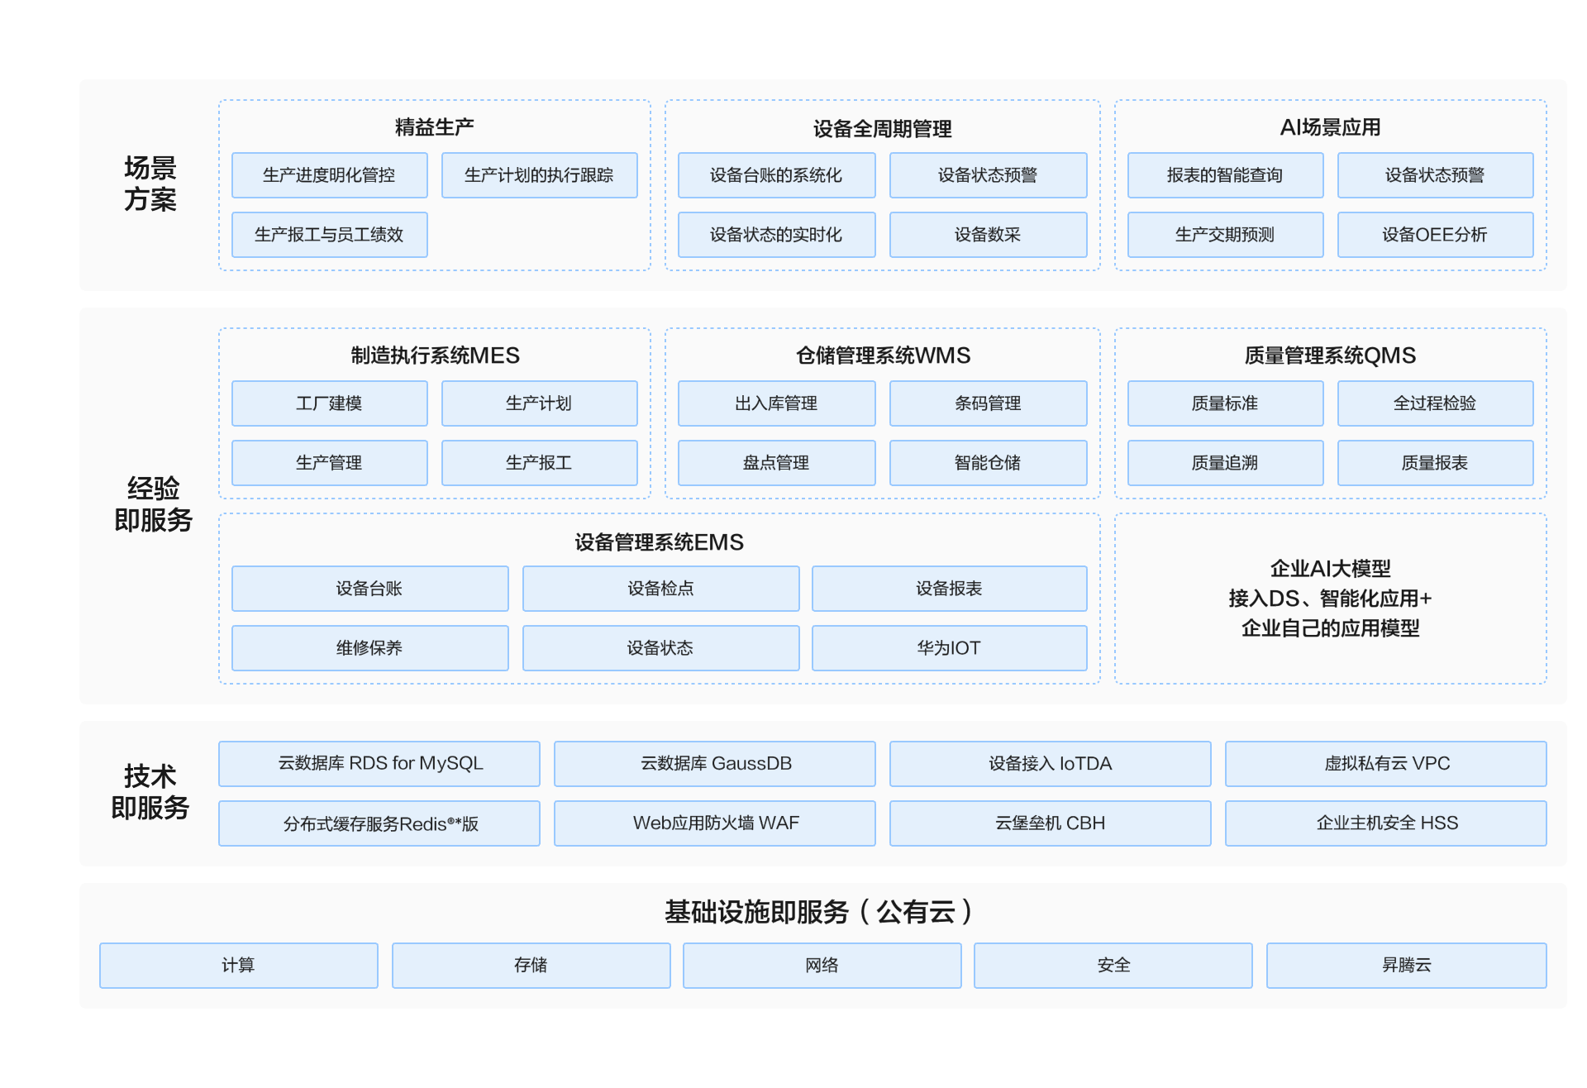Open the 智能仓储 box

988,463
